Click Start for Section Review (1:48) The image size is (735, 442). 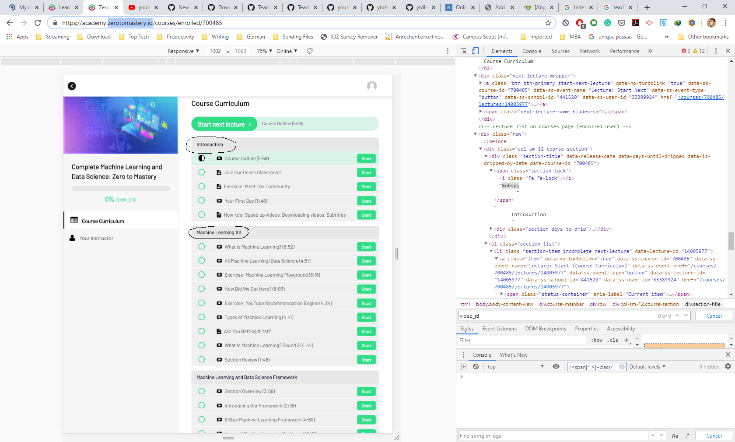pyautogui.click(x=366, y=360)
